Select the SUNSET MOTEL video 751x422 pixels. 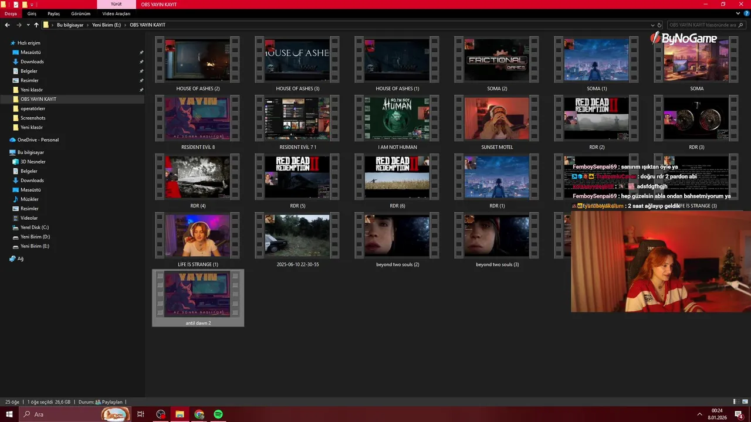click(x=497, y=122)
